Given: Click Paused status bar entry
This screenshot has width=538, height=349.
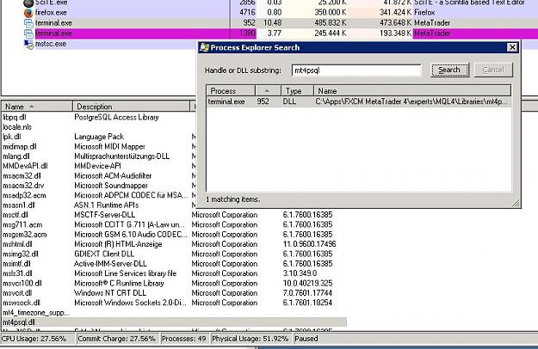Looking at the screenshot, I should (306, 339).
